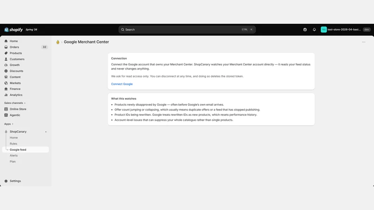Click the Online Store icon
This screenshot has height=210, width=374.
tap(6, 109)
